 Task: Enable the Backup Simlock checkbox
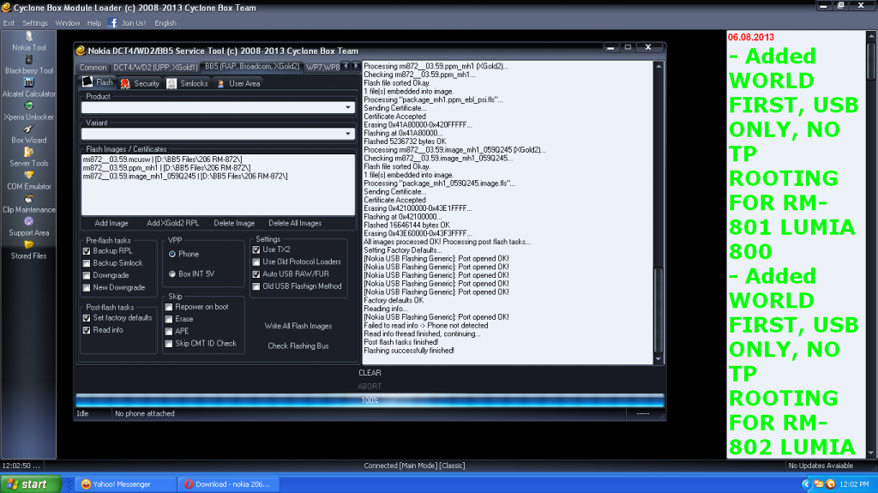(87, 263)
